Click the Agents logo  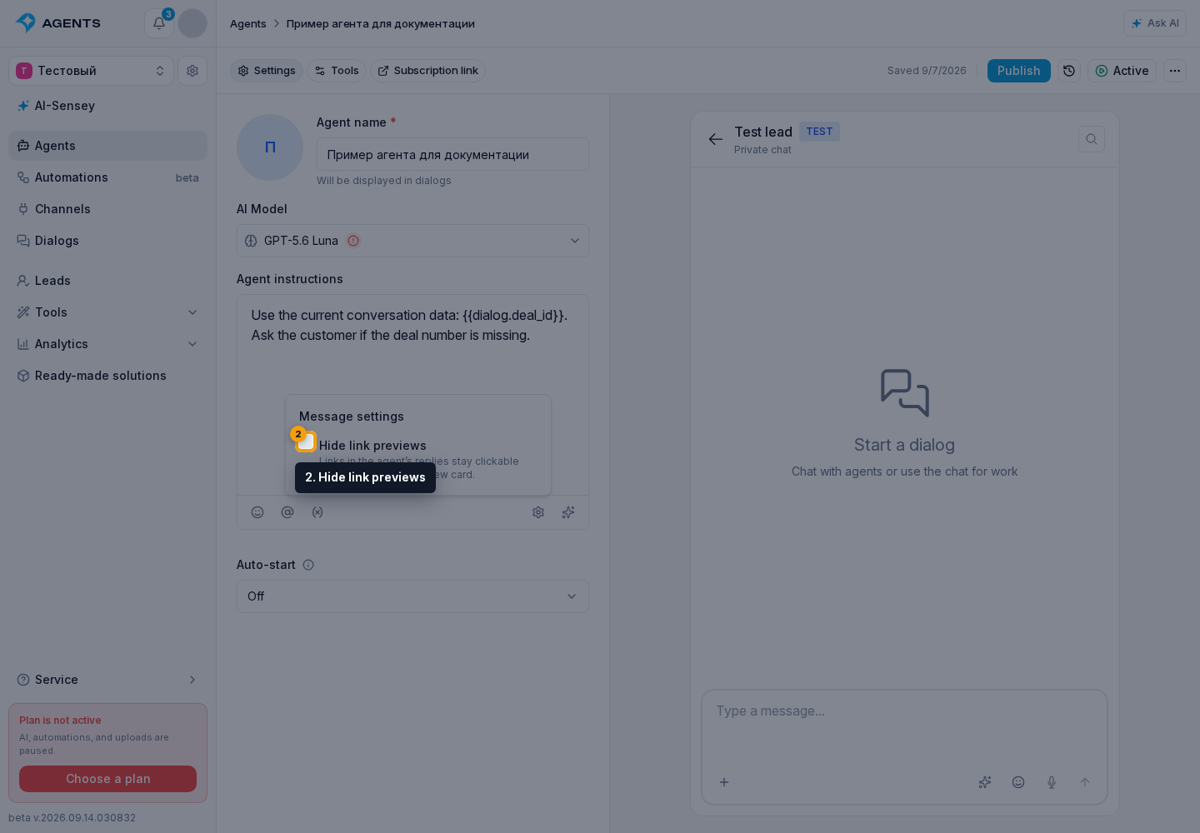58,23
